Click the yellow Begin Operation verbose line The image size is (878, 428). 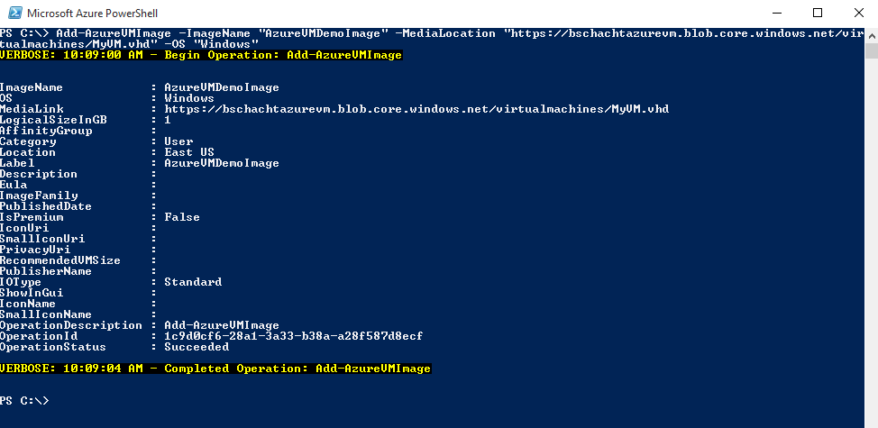(x=201, y=55)
